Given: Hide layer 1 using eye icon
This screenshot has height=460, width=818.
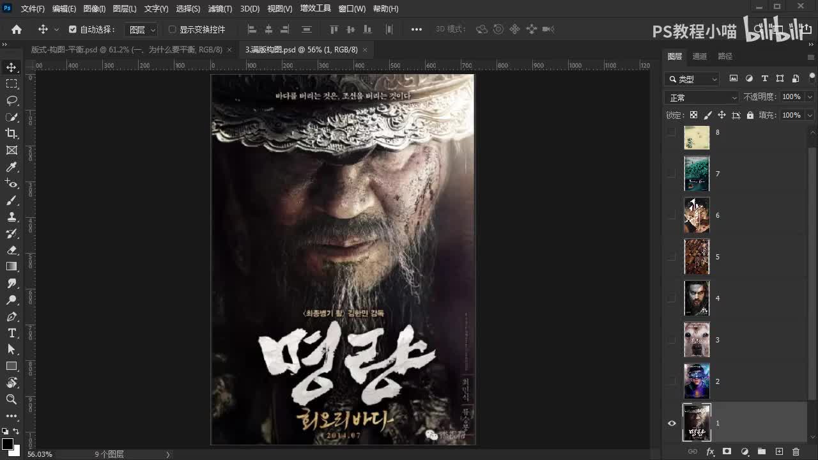Looking at the screenshot, I should point(672,423).
